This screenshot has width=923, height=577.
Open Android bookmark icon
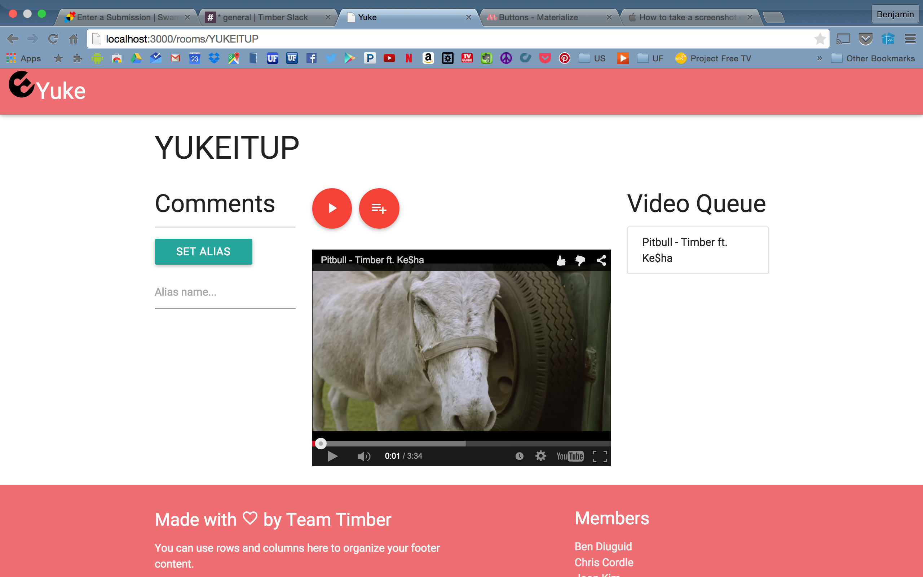coord(97,58)
